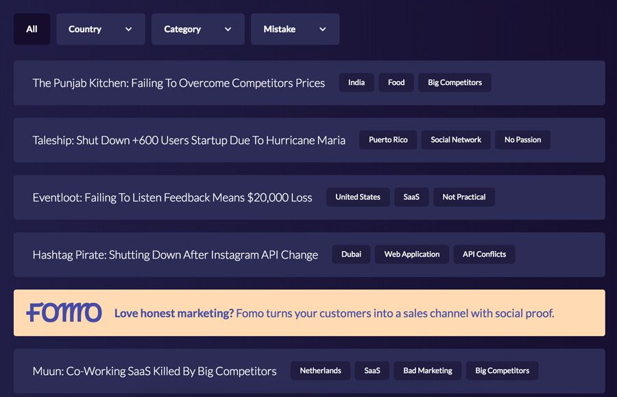617x397 pixels.
Task: Click the Fomo logo in the banner
Action: (x=64, y=313)
